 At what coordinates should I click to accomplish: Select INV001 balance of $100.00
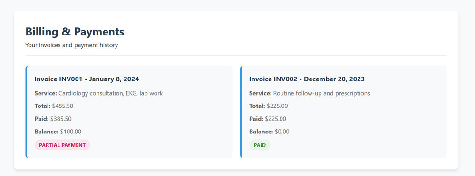click(x=70, y=132)
